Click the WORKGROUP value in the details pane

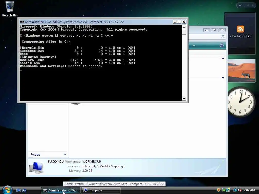point(92,161)
